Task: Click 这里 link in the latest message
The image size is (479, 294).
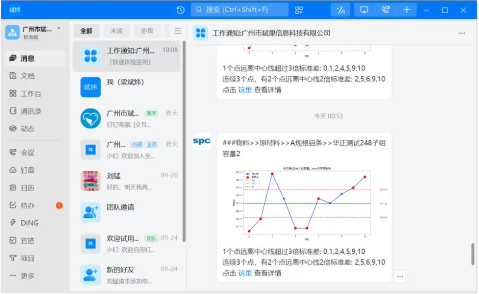Action: (245, 273)
